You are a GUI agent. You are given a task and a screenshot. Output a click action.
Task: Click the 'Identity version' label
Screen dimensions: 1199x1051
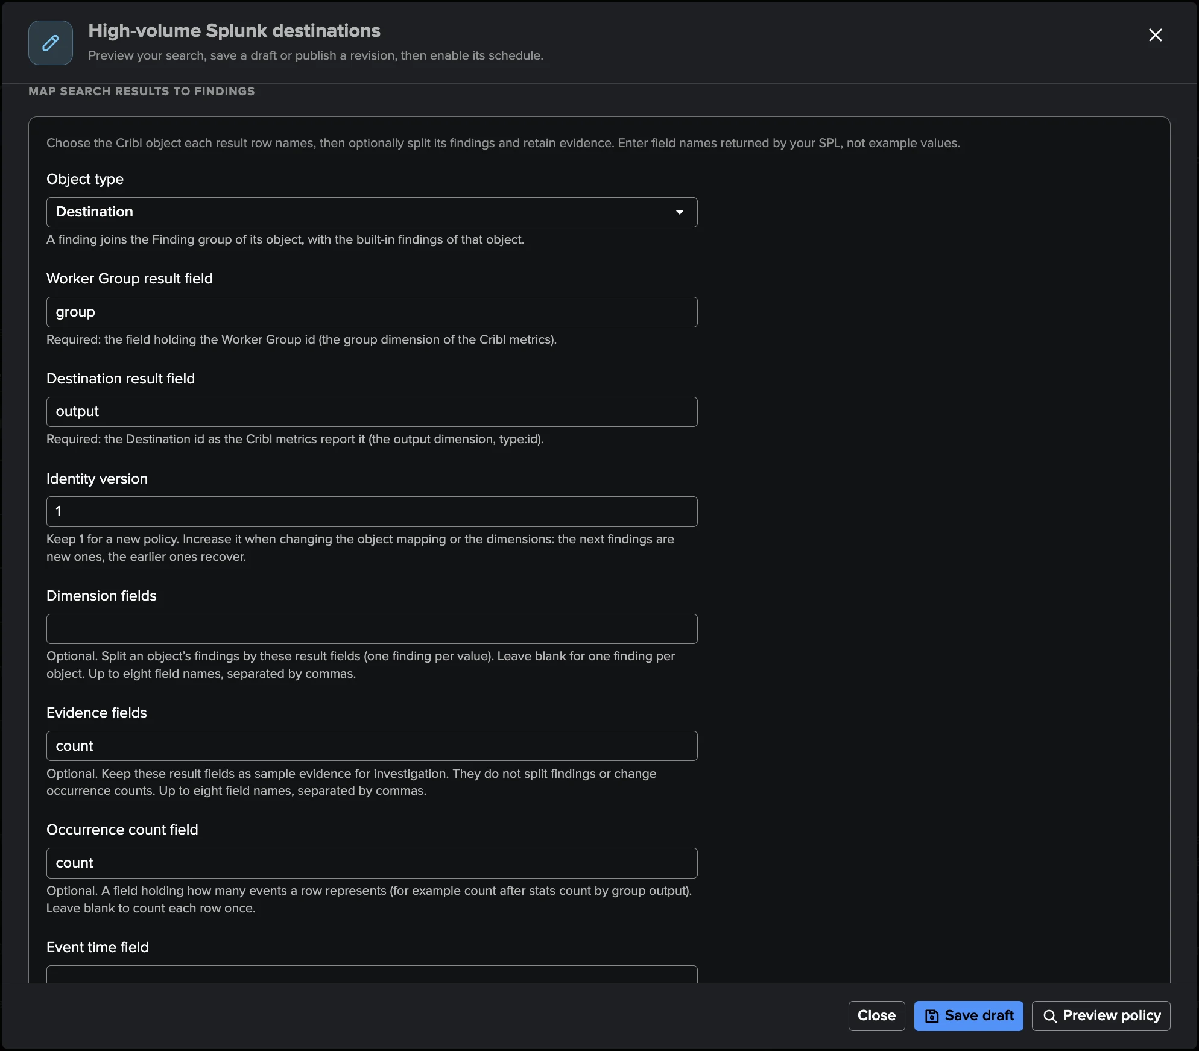97,479
